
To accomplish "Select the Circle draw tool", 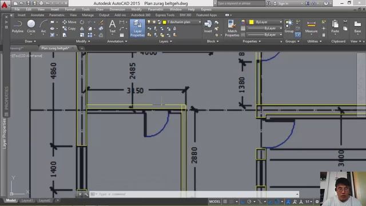I will click(x=31, y=26).
